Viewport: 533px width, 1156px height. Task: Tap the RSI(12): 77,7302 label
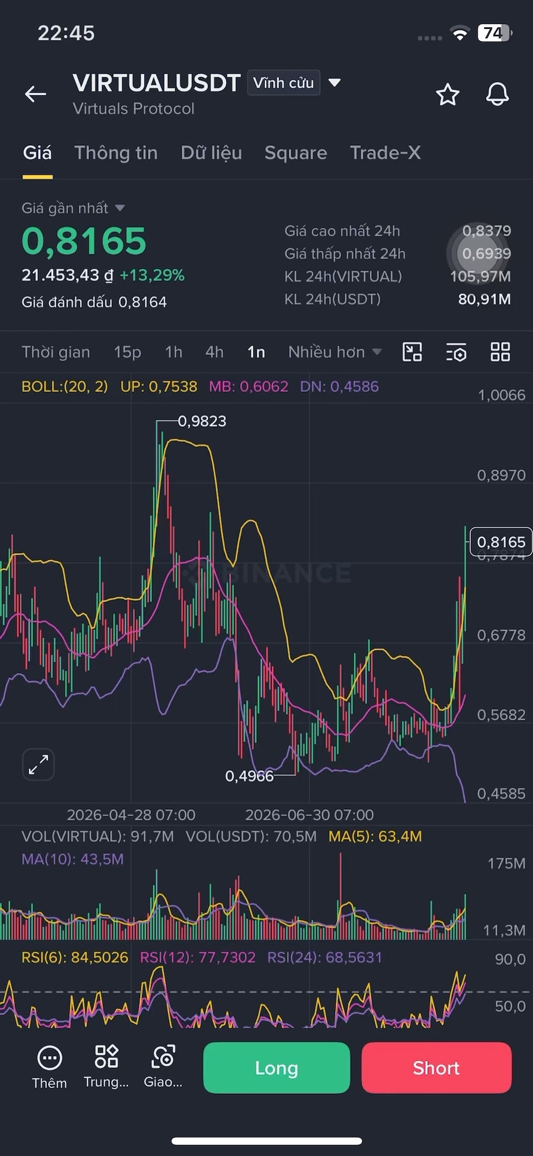(x=198, y=957)
